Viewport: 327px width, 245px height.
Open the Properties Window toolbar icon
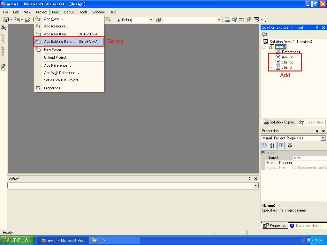(234, 20)
